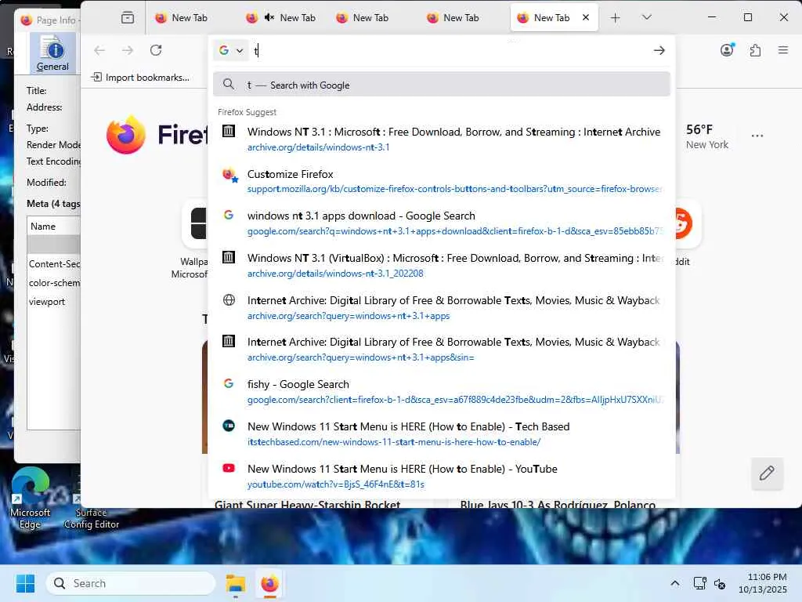Screen dimensions: 802x602
Task: Click the YouTube icon in the last suggestion
Action: pyautogui.click(x=229, y=468)
